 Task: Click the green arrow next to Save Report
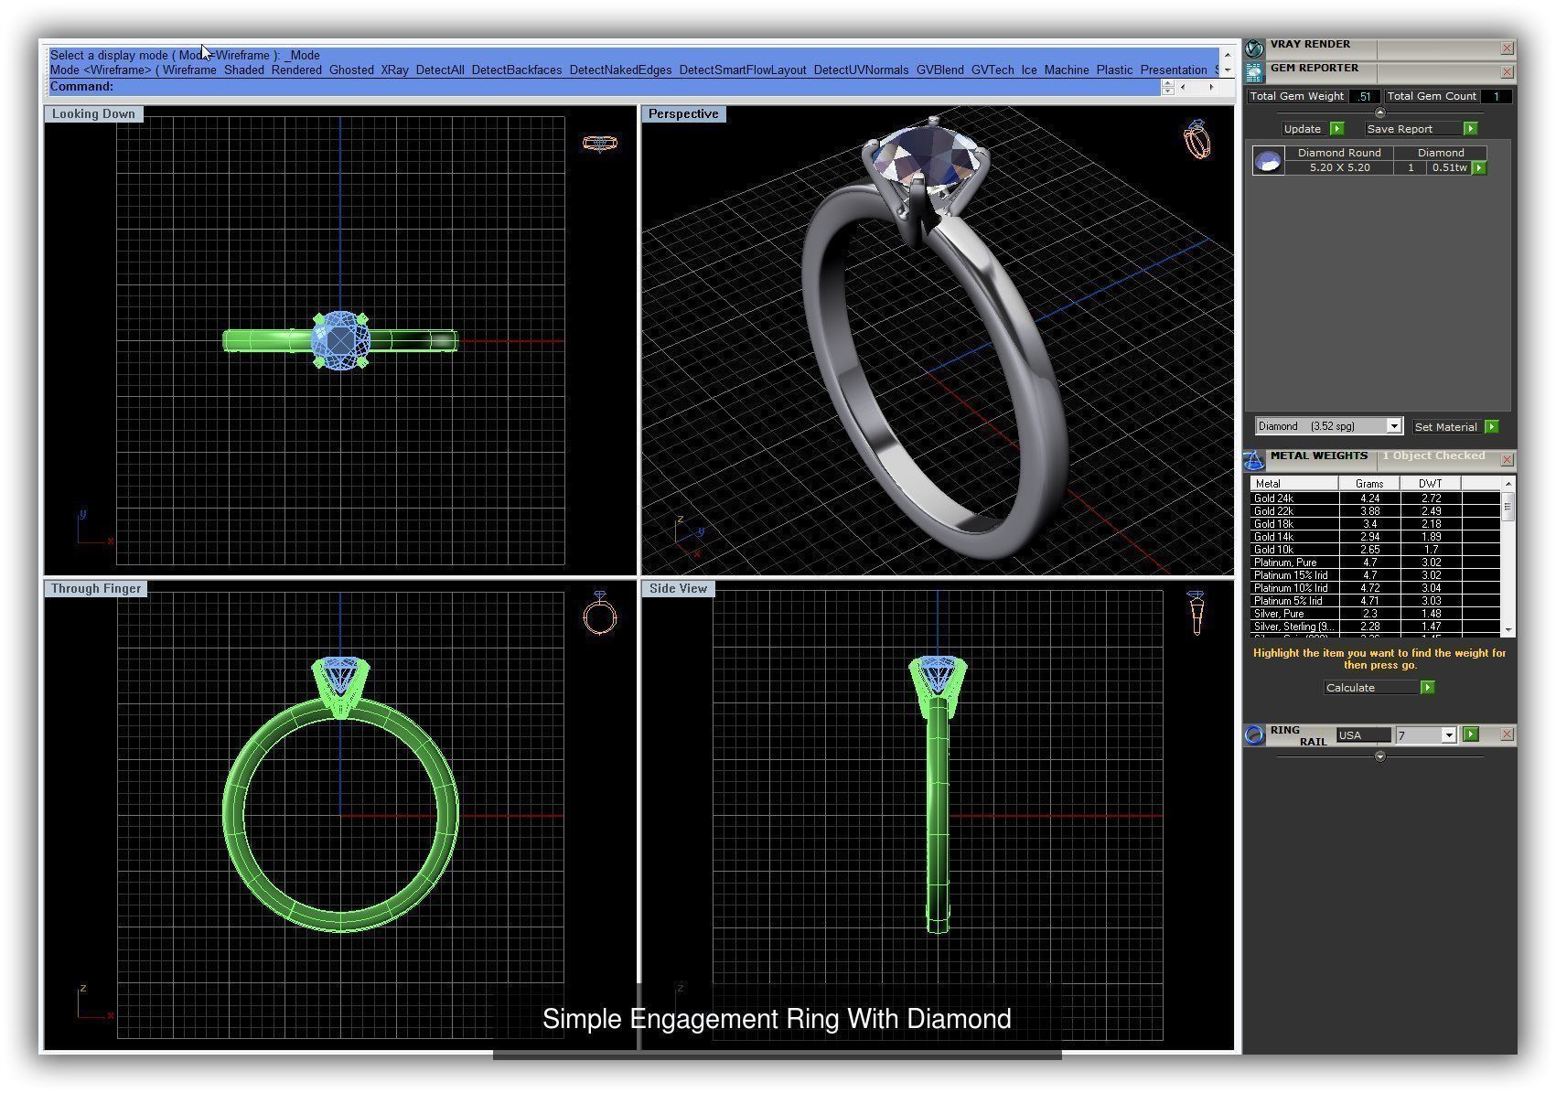(x=1470, y=129)
